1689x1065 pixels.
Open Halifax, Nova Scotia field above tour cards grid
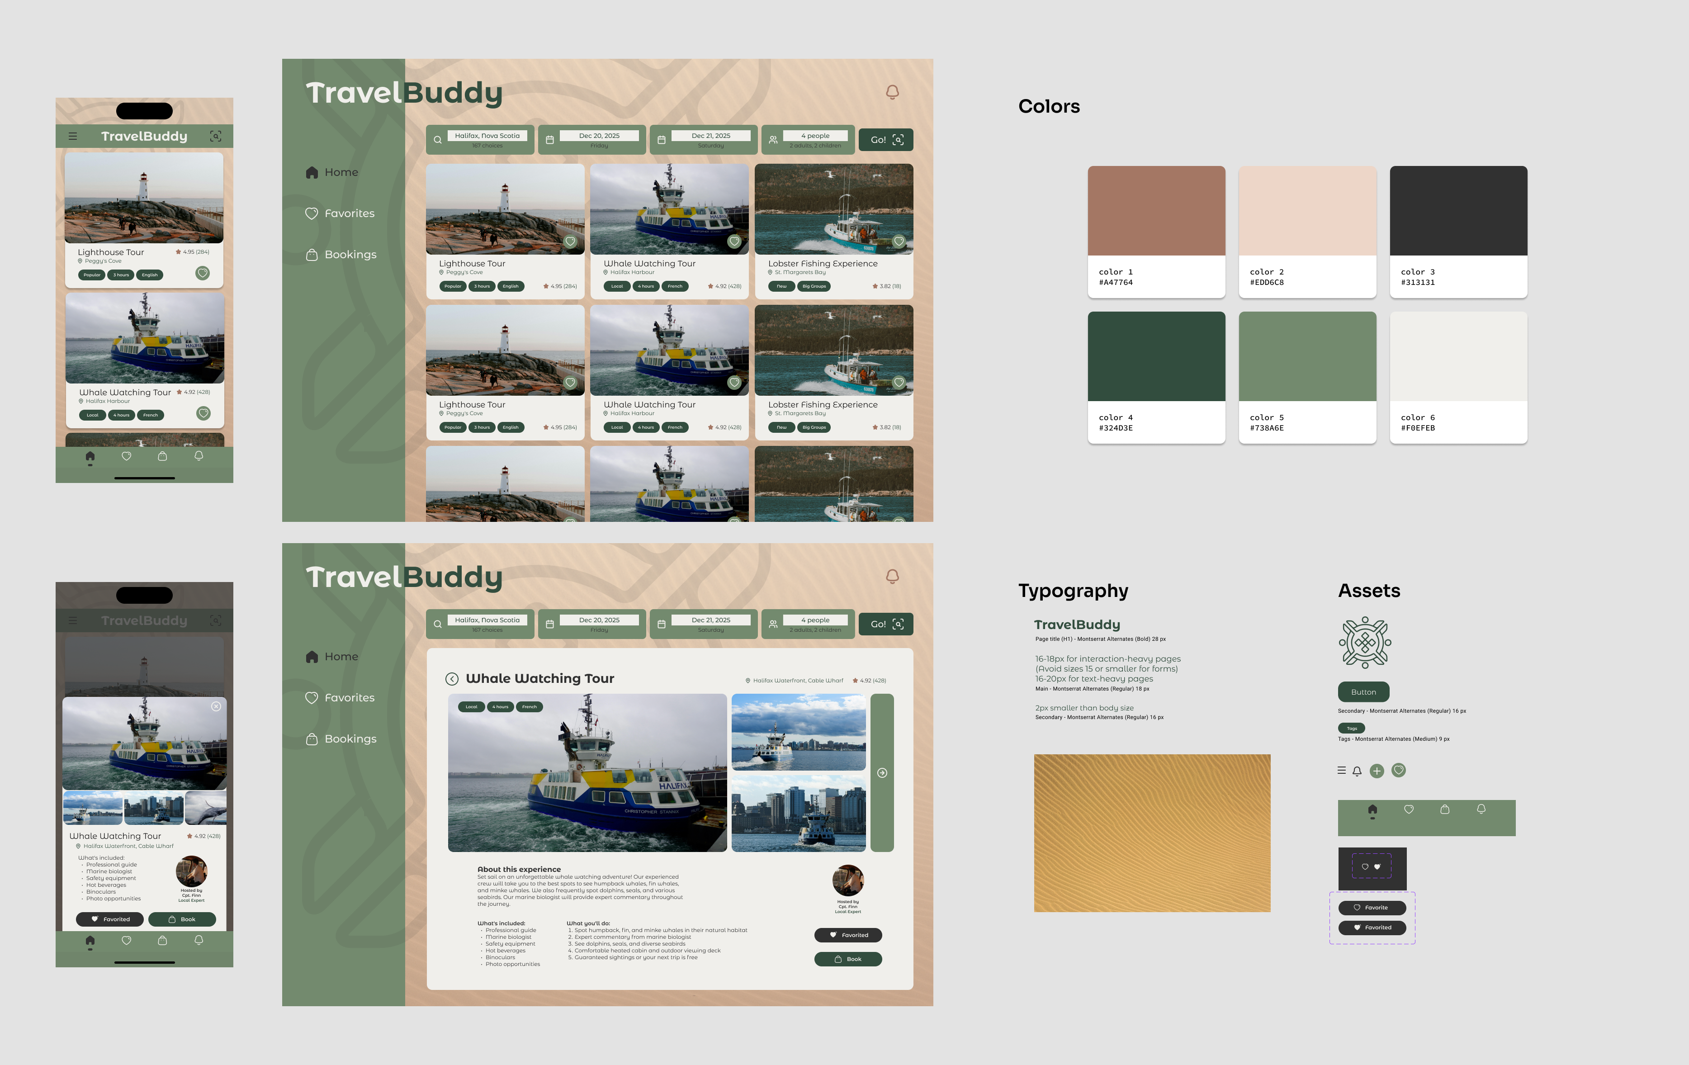487,136
